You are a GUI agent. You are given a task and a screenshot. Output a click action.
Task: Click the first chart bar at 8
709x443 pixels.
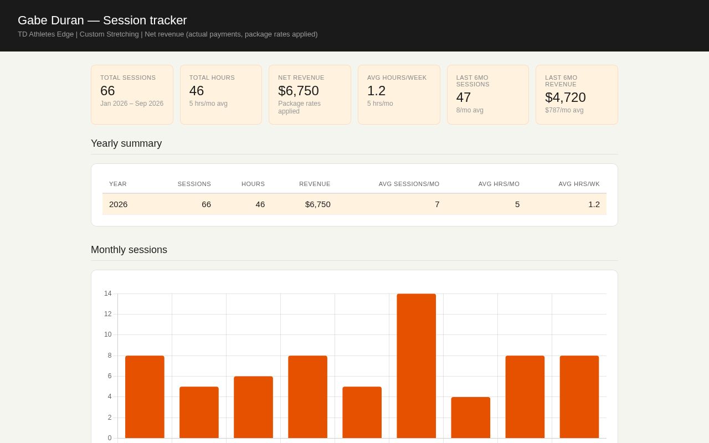pyautogui.click(x=145, y=397)
